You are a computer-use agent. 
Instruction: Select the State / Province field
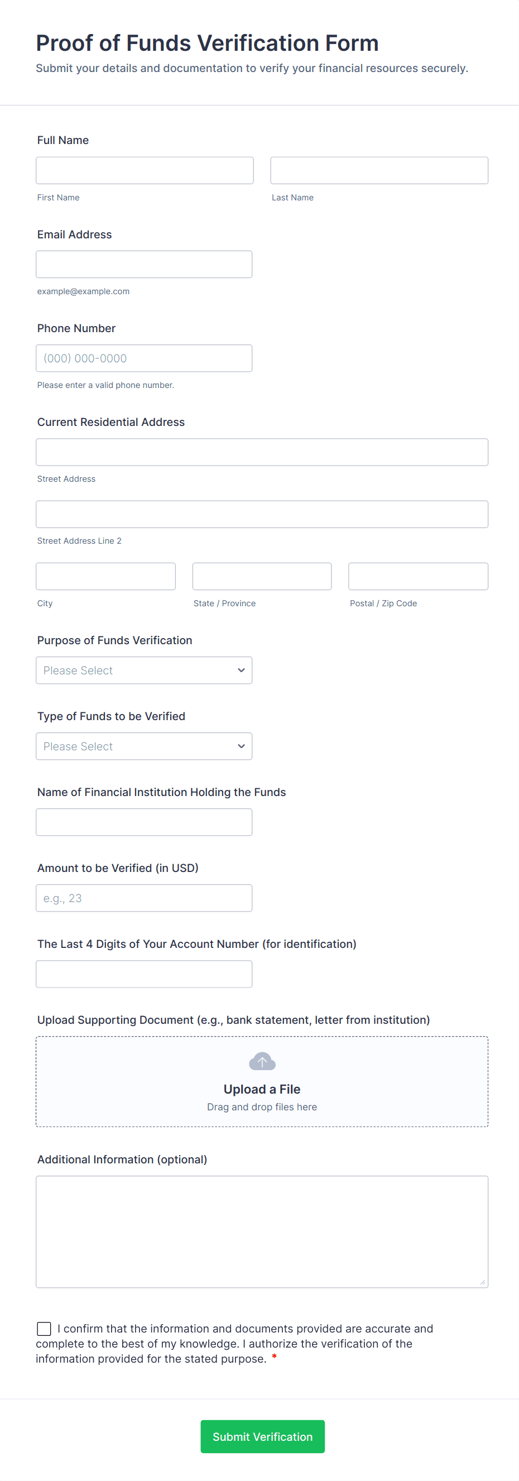[262, 577]
